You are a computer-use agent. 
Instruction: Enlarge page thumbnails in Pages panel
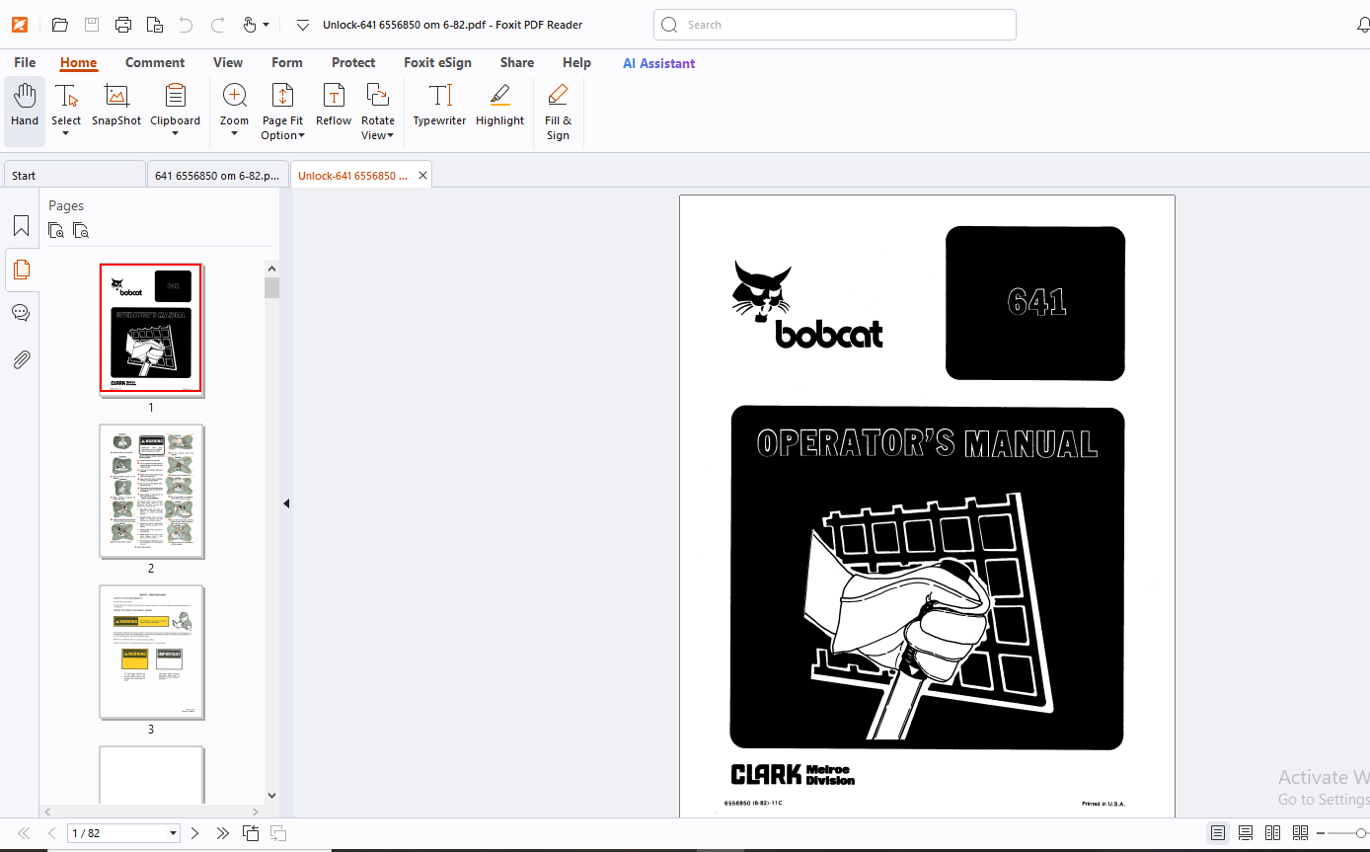click(x=56, y=230)
